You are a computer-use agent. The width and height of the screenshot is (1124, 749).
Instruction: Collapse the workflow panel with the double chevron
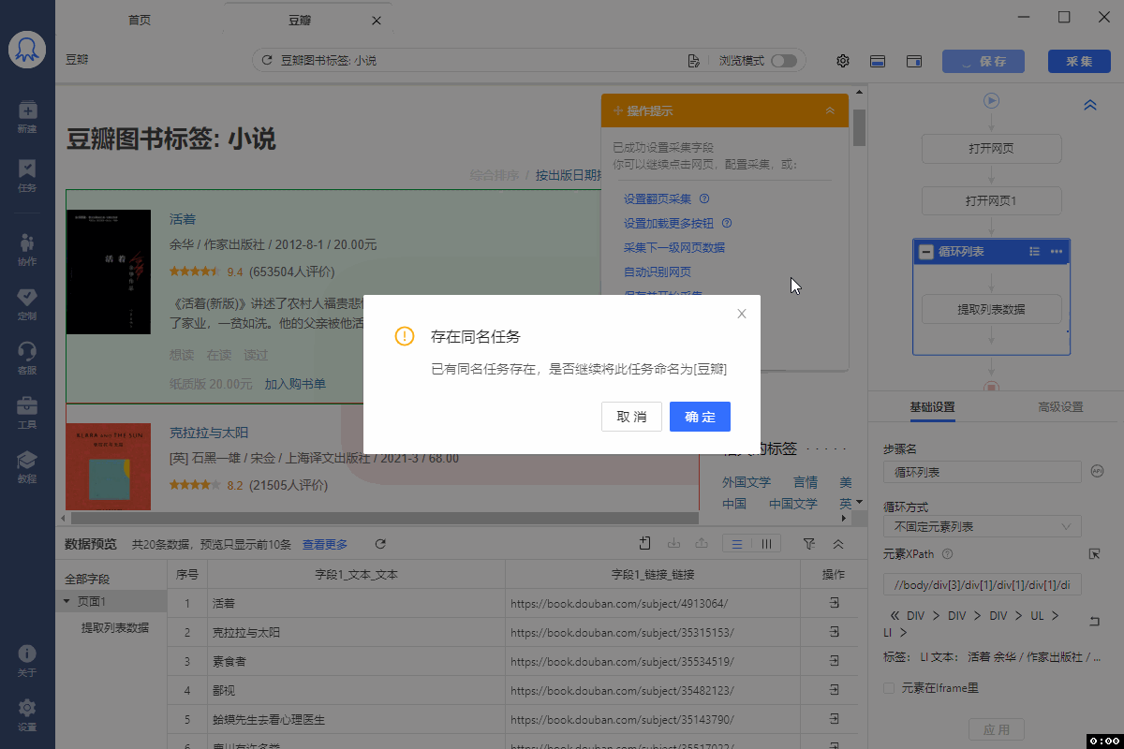[x=1090, y=105]
